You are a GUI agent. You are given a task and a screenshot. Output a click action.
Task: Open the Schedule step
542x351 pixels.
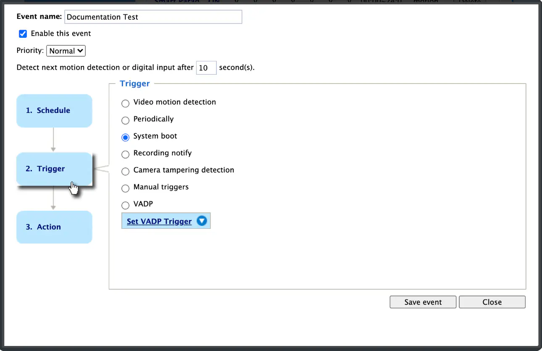(54, 110)
